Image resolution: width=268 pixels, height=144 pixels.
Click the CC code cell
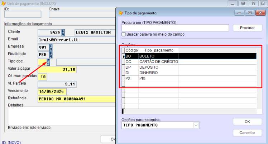pyautogui.click(x=132, y=62)
